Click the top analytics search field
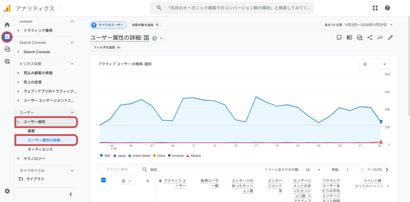Image resolution: width=410 pixels, height=202 pixels. pos(232,8)
